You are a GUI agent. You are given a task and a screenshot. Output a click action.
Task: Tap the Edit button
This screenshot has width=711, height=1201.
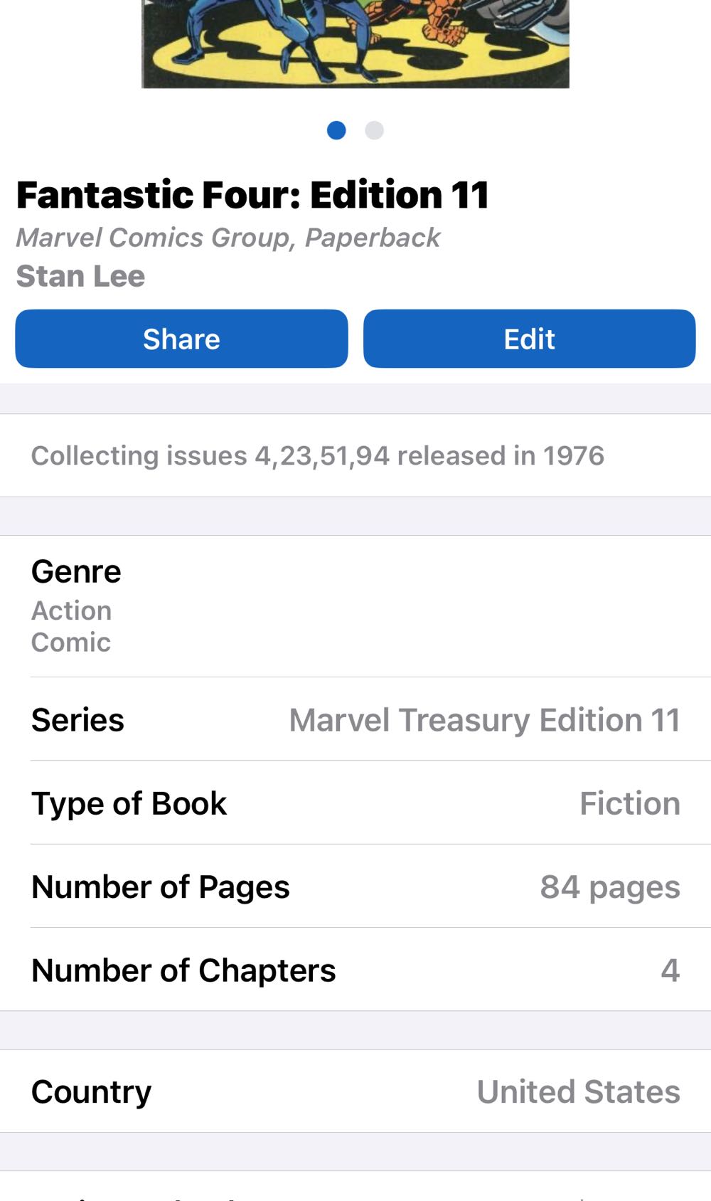pyautogui.click(x=529, y=339)
